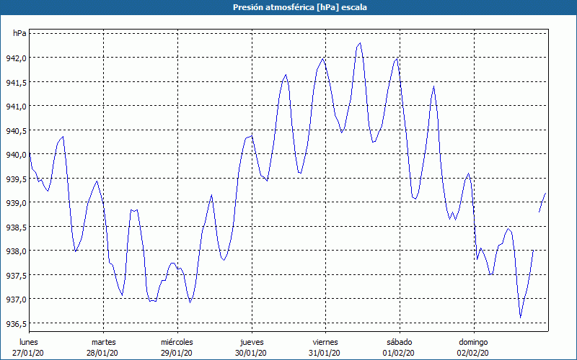577x360 pixels.
Task: Click the 941,0 pressure axis value
Action: point(17,106)
